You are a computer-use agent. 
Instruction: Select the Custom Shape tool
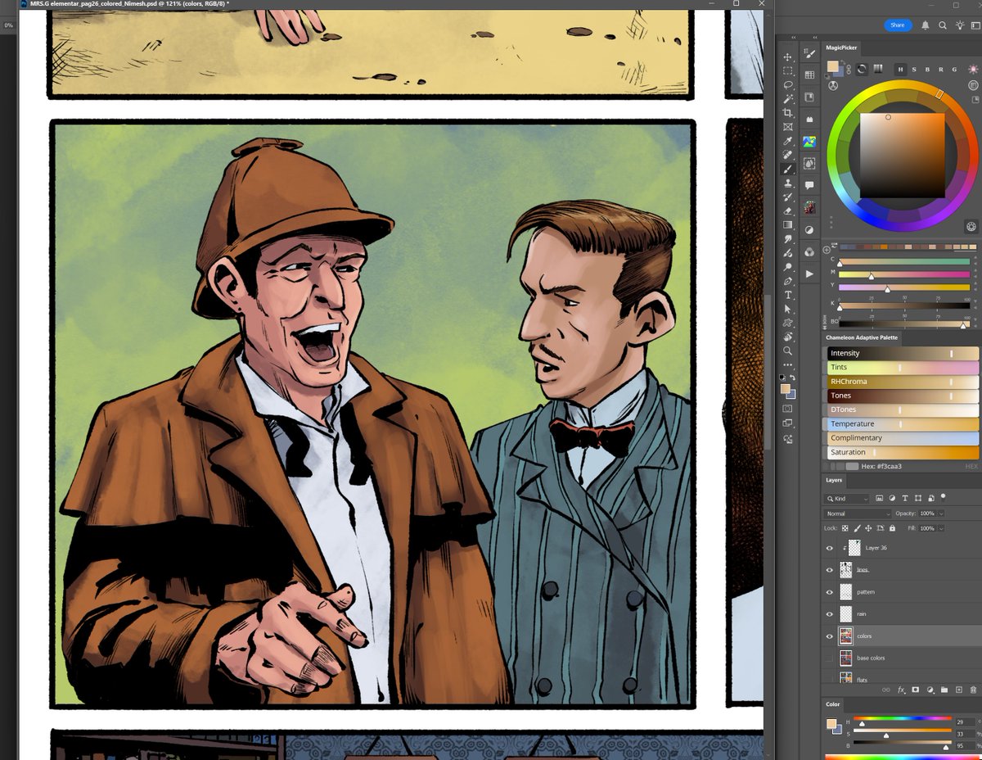pyautogui.click(x=788, y=323)
